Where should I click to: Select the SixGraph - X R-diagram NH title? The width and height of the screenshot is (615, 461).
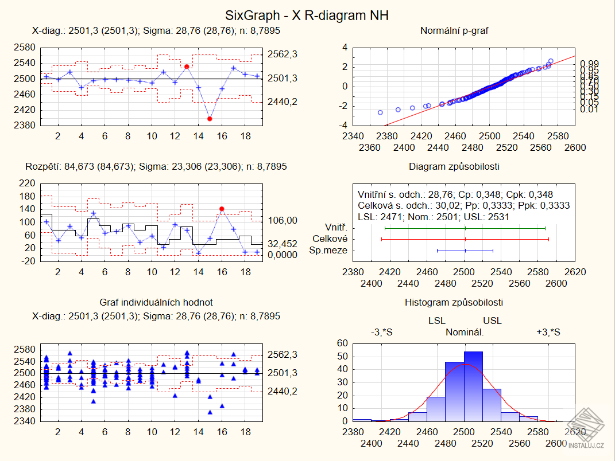click(307, 15)
